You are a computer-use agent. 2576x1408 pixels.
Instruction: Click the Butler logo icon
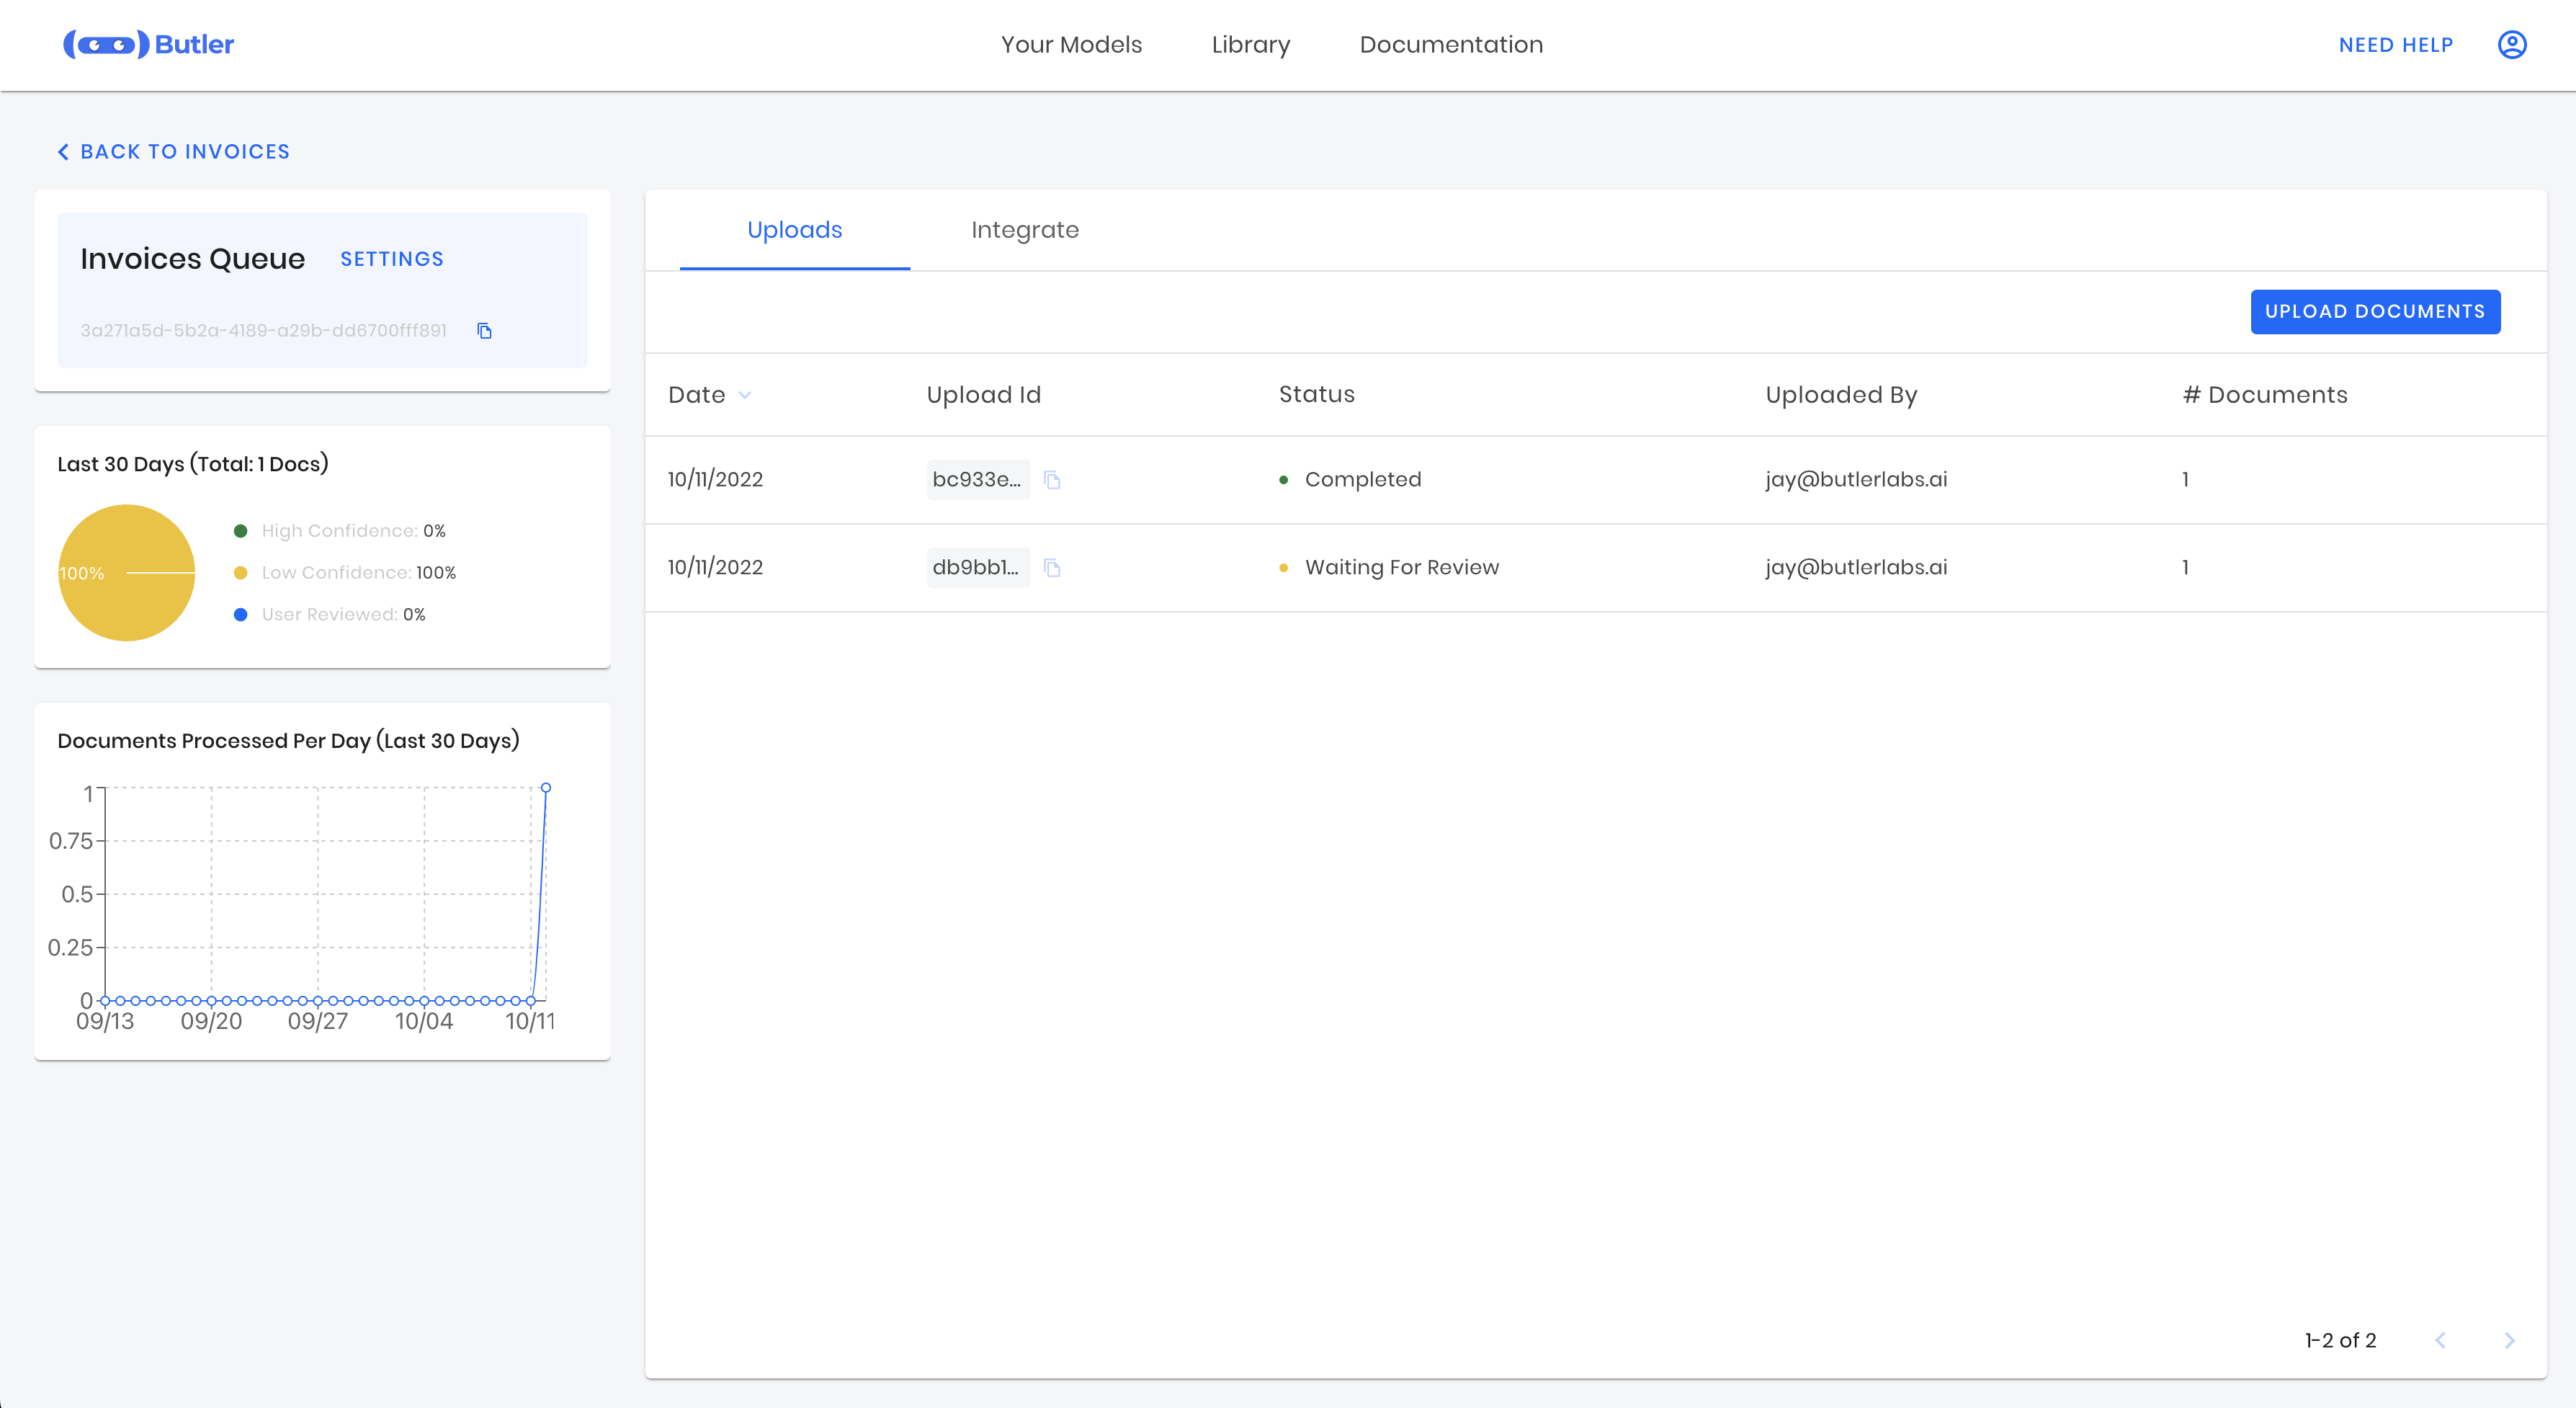(x=106, y=44)
